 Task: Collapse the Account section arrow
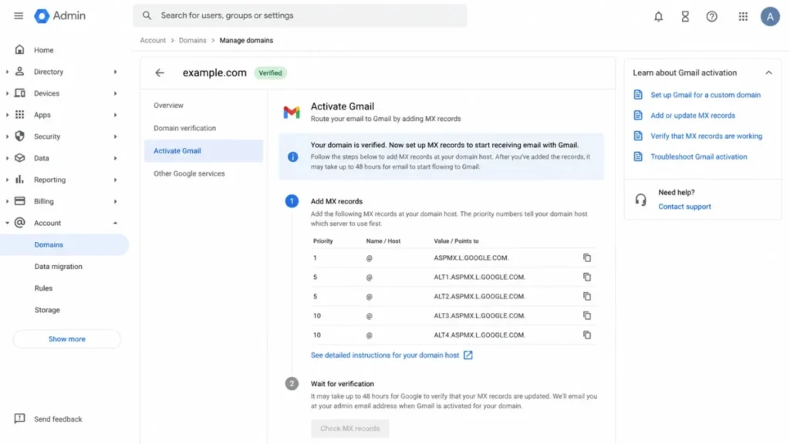pyautogui.click(x=116, y=223)
